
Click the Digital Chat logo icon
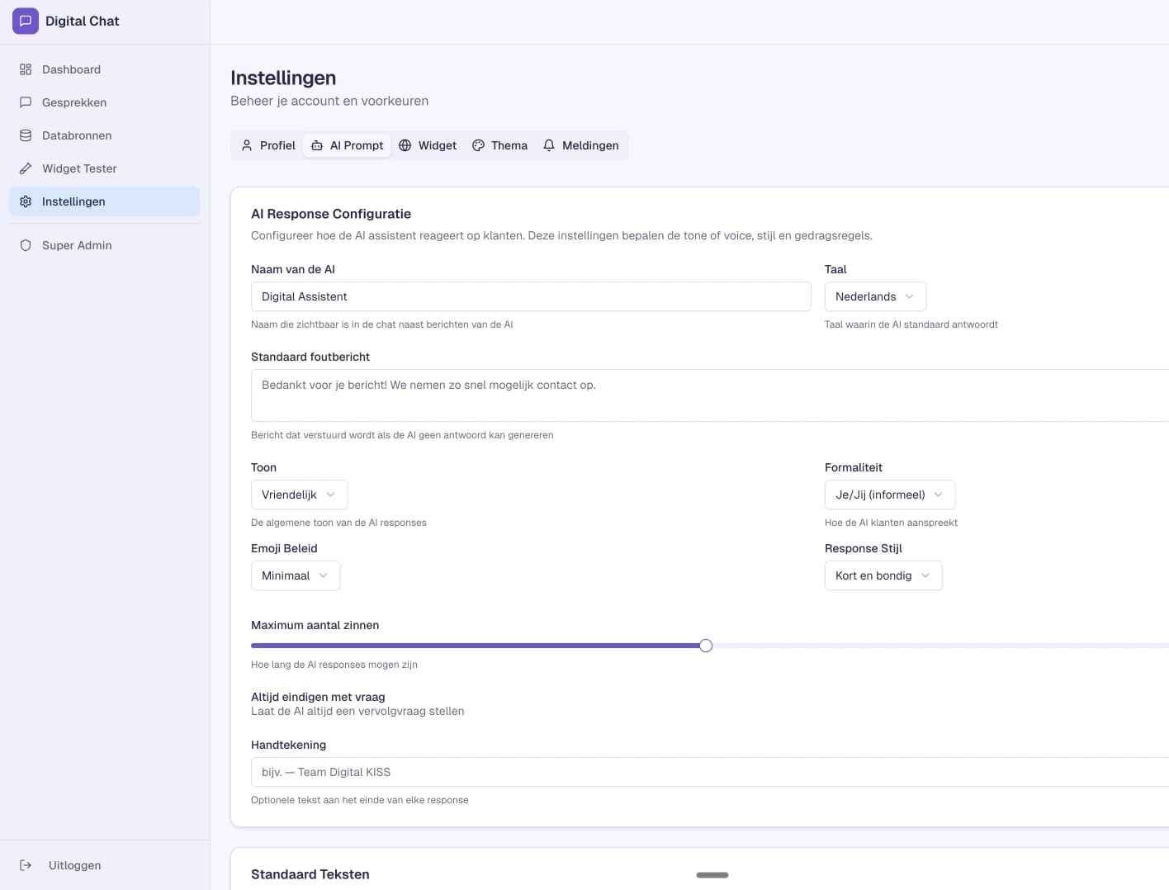[26, 21]
